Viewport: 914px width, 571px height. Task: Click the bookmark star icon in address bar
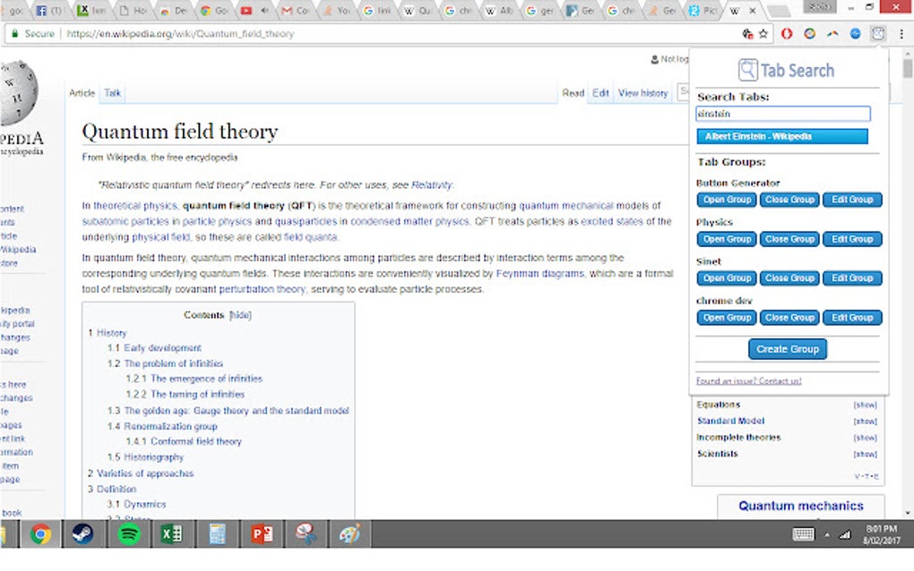(x=763, y=34)
